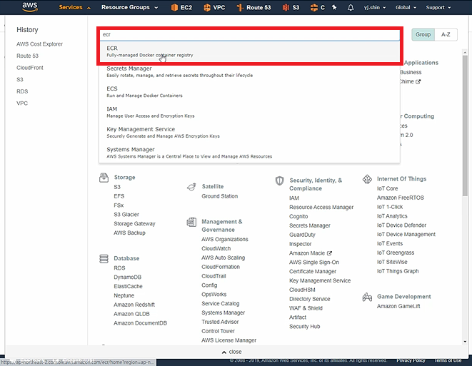Open Amazon GameLift service
The height and width of the screenshot is (366, 472).
point(398,307)
